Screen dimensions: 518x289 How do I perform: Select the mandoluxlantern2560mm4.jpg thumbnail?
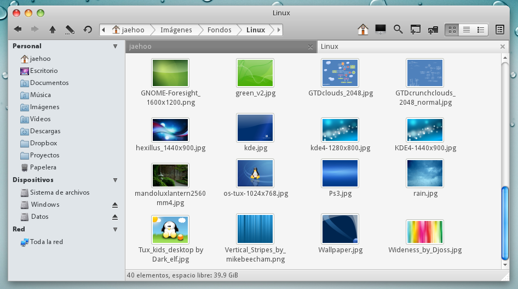[170, 175]
